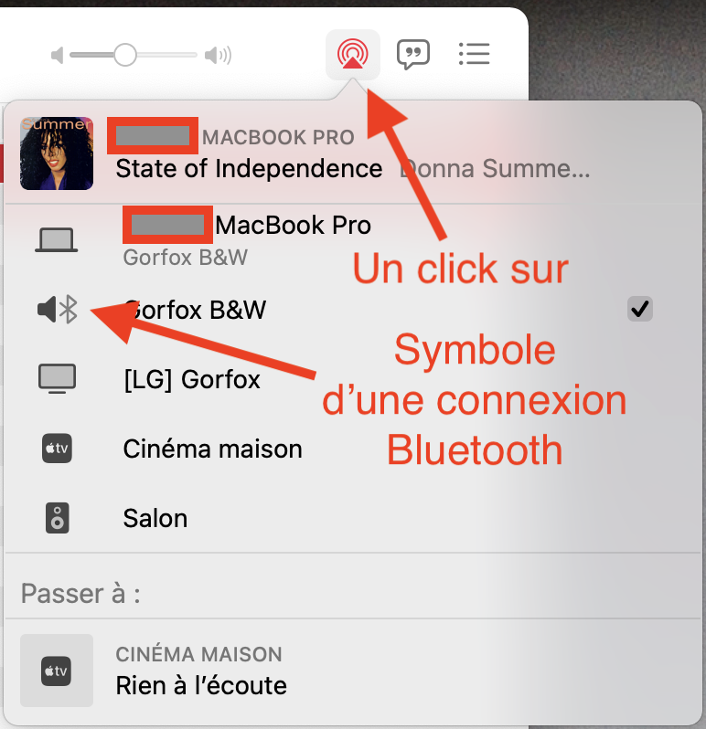Switch to Cinéma maison Rien à l'écoute
The width and height of the screenshot is (706, 729).
tap(353, 671)
